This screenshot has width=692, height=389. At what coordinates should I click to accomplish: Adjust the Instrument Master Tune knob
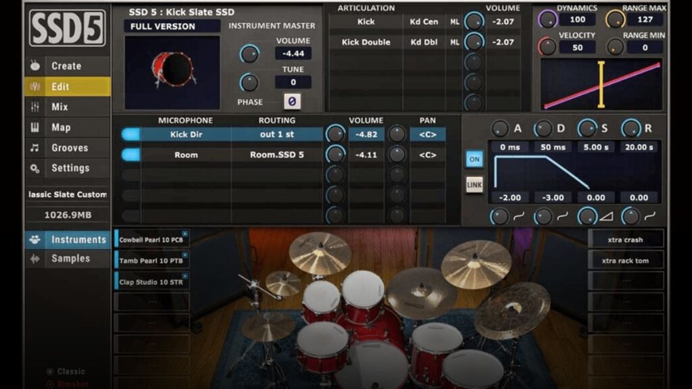point(249,82)
